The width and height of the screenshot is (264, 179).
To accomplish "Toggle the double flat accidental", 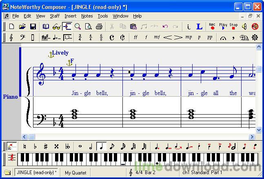I will click(67, 146).
